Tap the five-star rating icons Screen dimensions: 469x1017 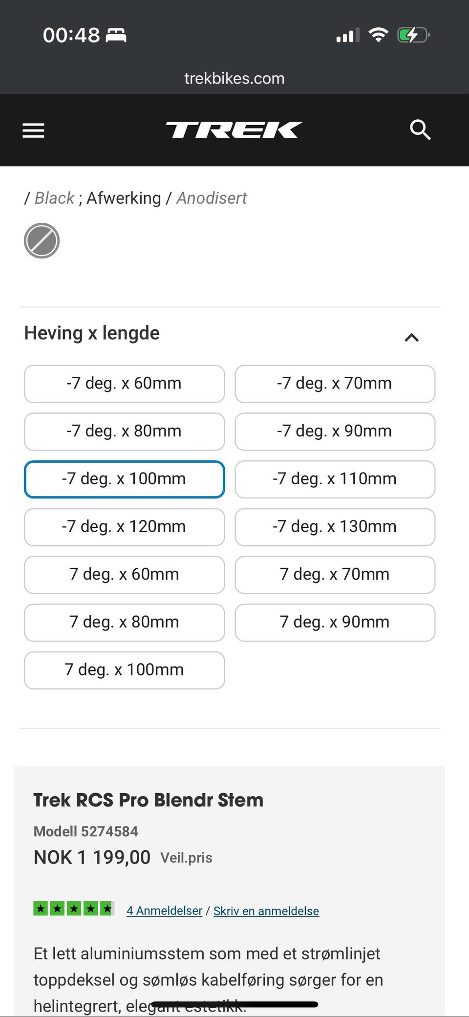click(x=74, y=909)
